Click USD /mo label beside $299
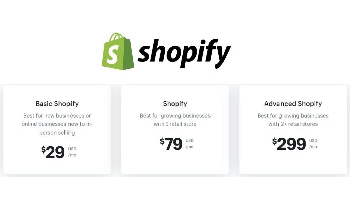The width and height of the screenshot is (350, 197). 313,144
